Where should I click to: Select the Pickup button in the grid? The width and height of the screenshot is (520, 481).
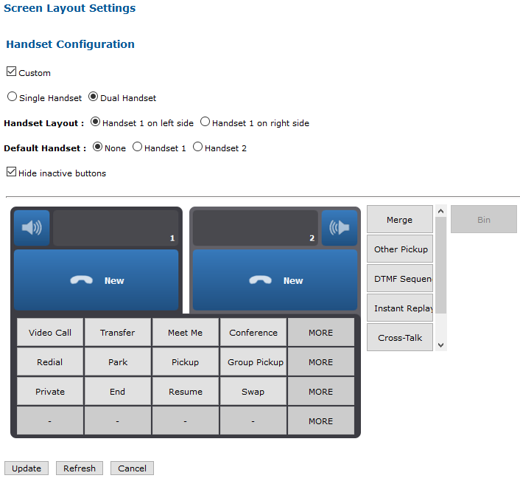[x=185, y=362]
